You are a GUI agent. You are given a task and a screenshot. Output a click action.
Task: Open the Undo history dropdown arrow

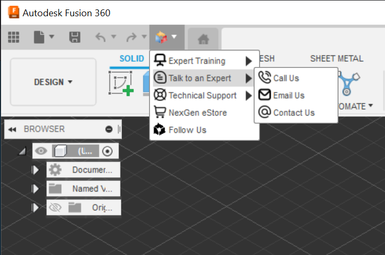[x=114, y=37]
